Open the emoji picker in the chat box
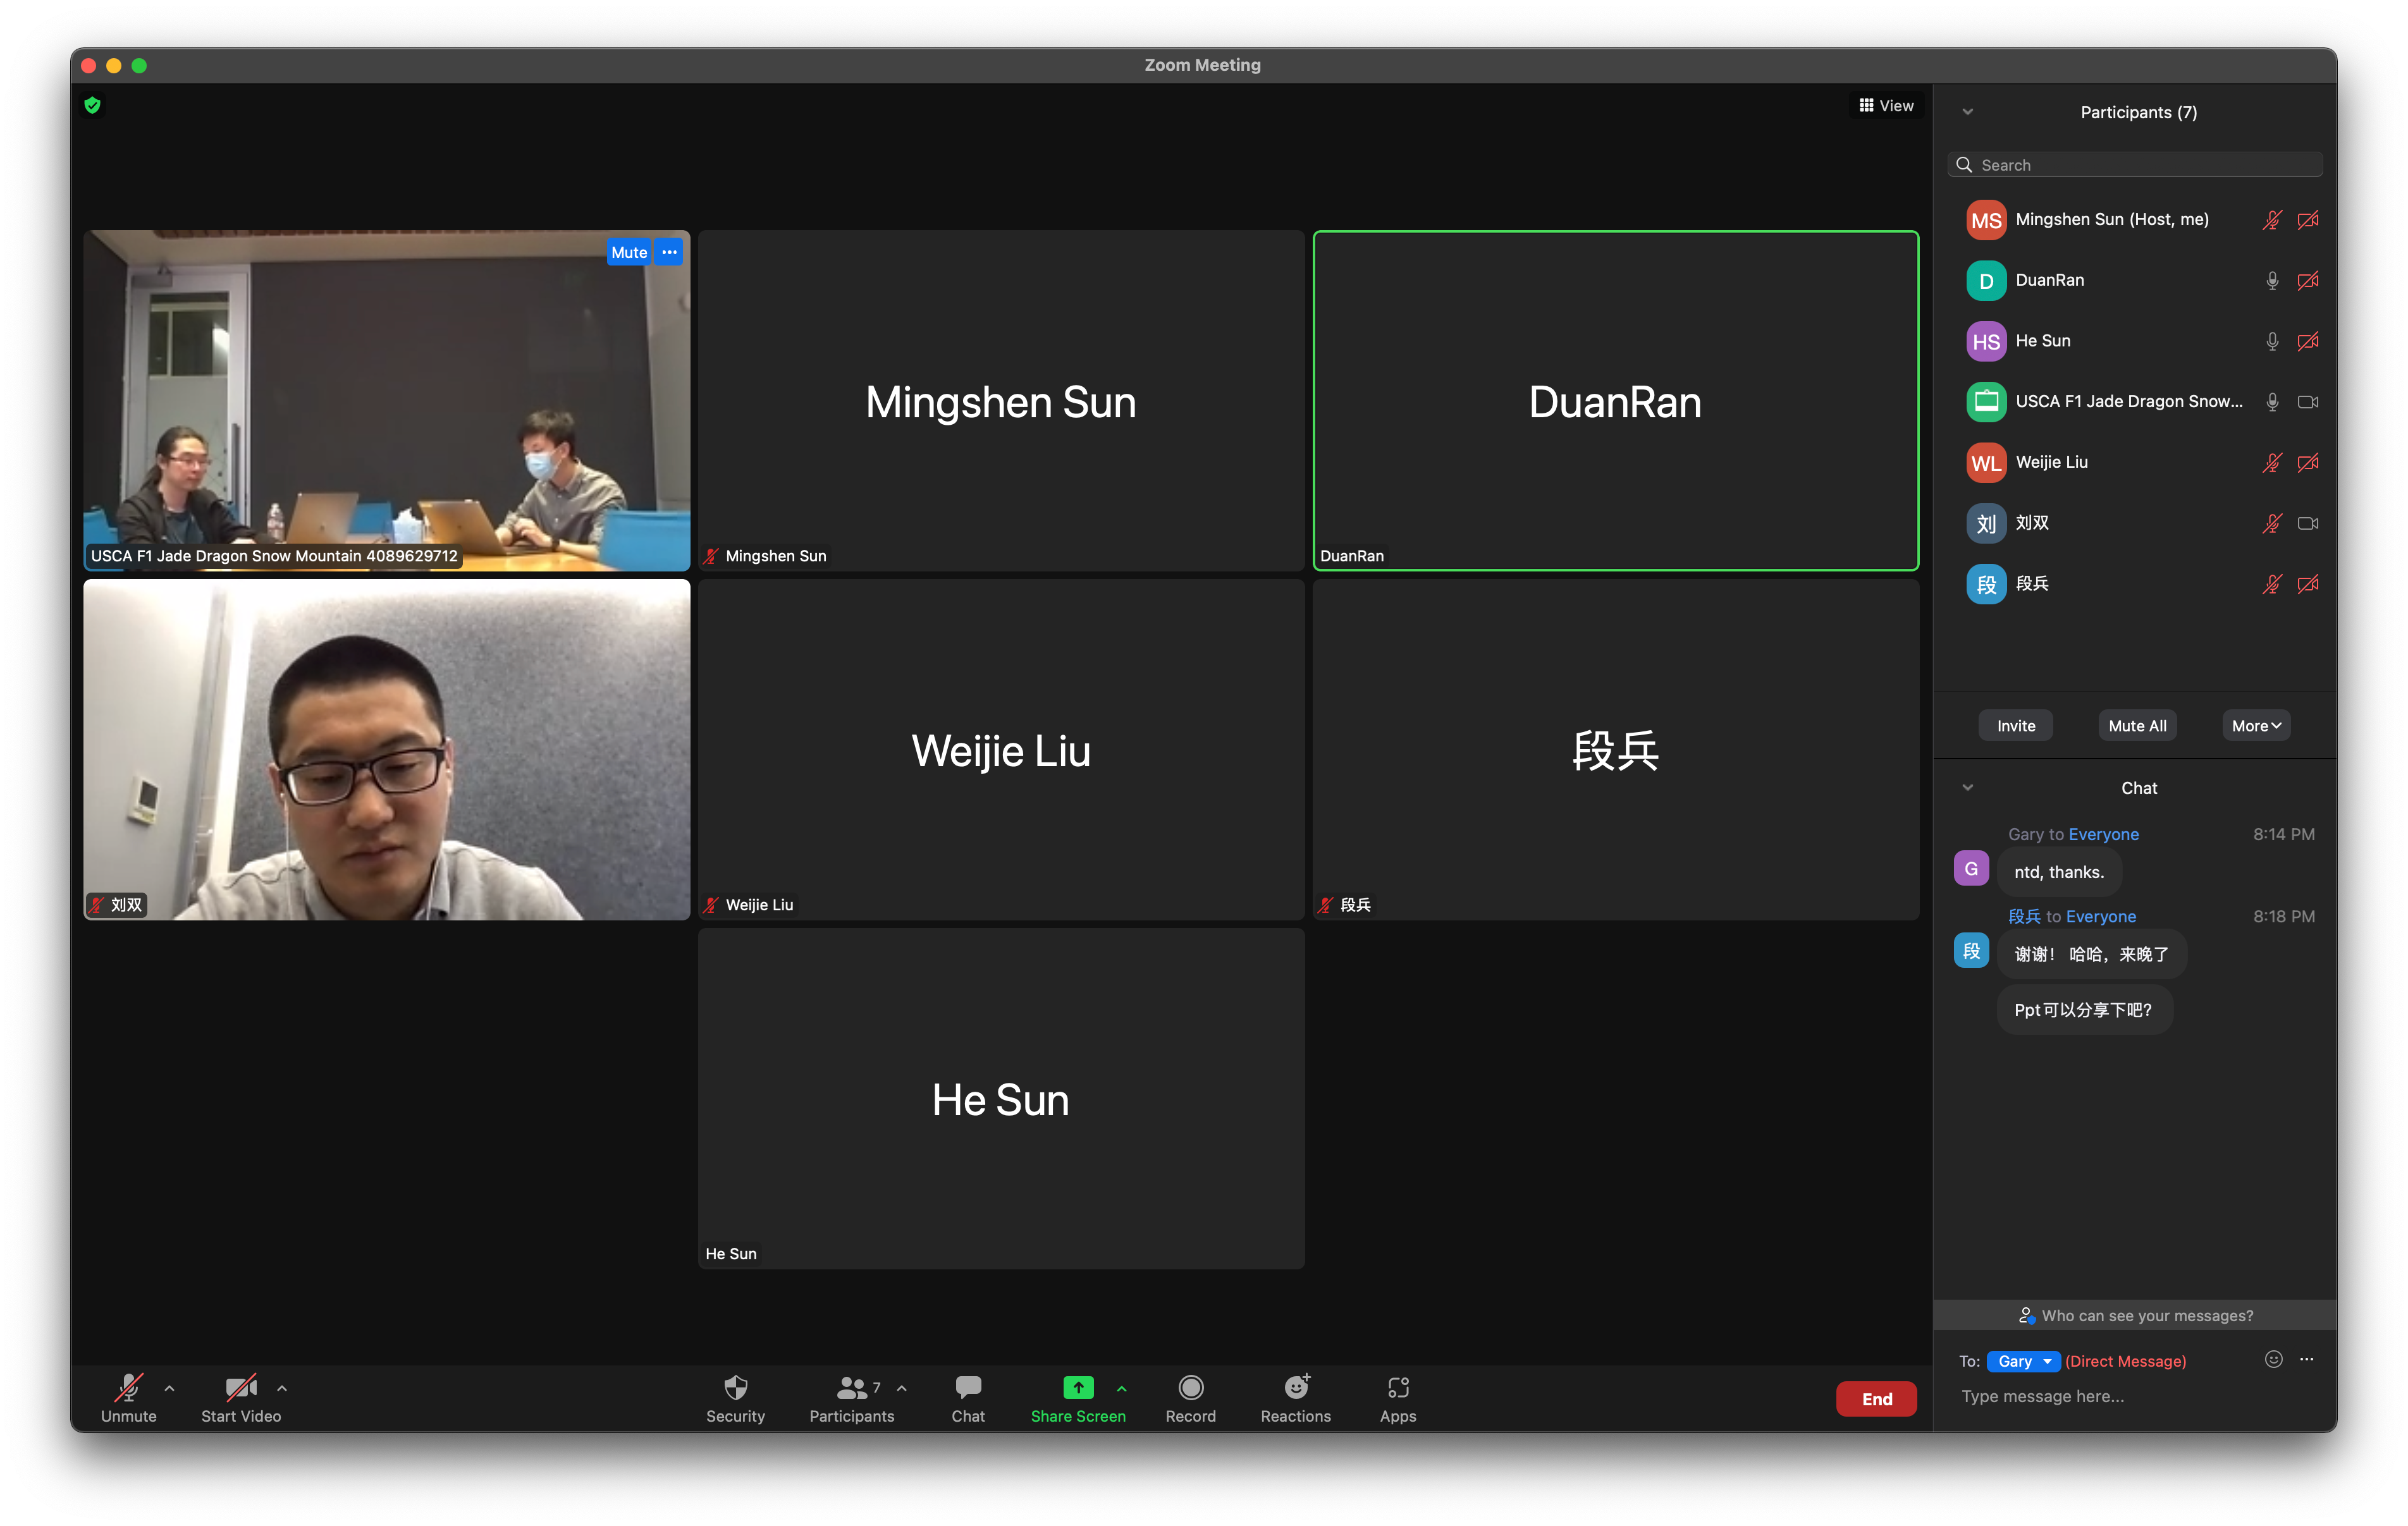Viewport: 2408px width, 1526px height. click(2273, 1359)
